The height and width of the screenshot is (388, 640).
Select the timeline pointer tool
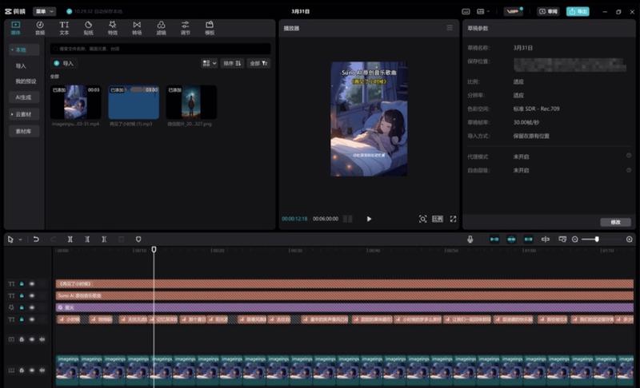[10, 240]
